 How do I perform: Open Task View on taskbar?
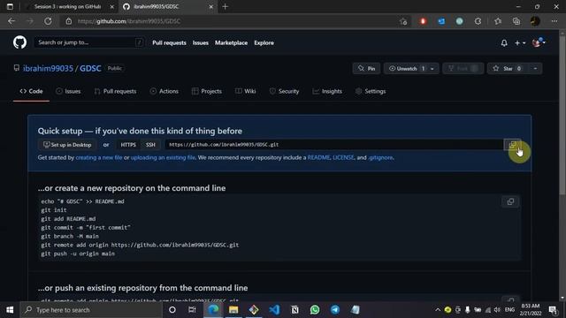point(192,310)
